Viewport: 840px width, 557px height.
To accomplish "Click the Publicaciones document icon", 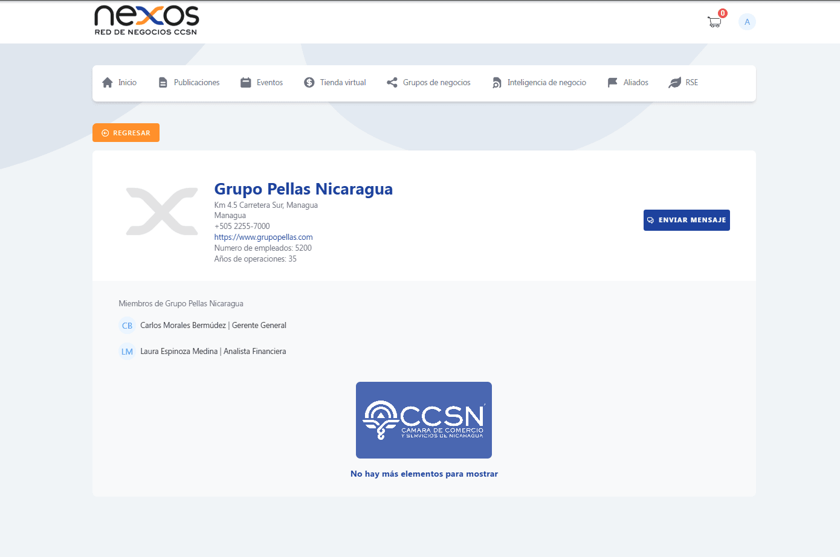I will (x=163, y=83).
